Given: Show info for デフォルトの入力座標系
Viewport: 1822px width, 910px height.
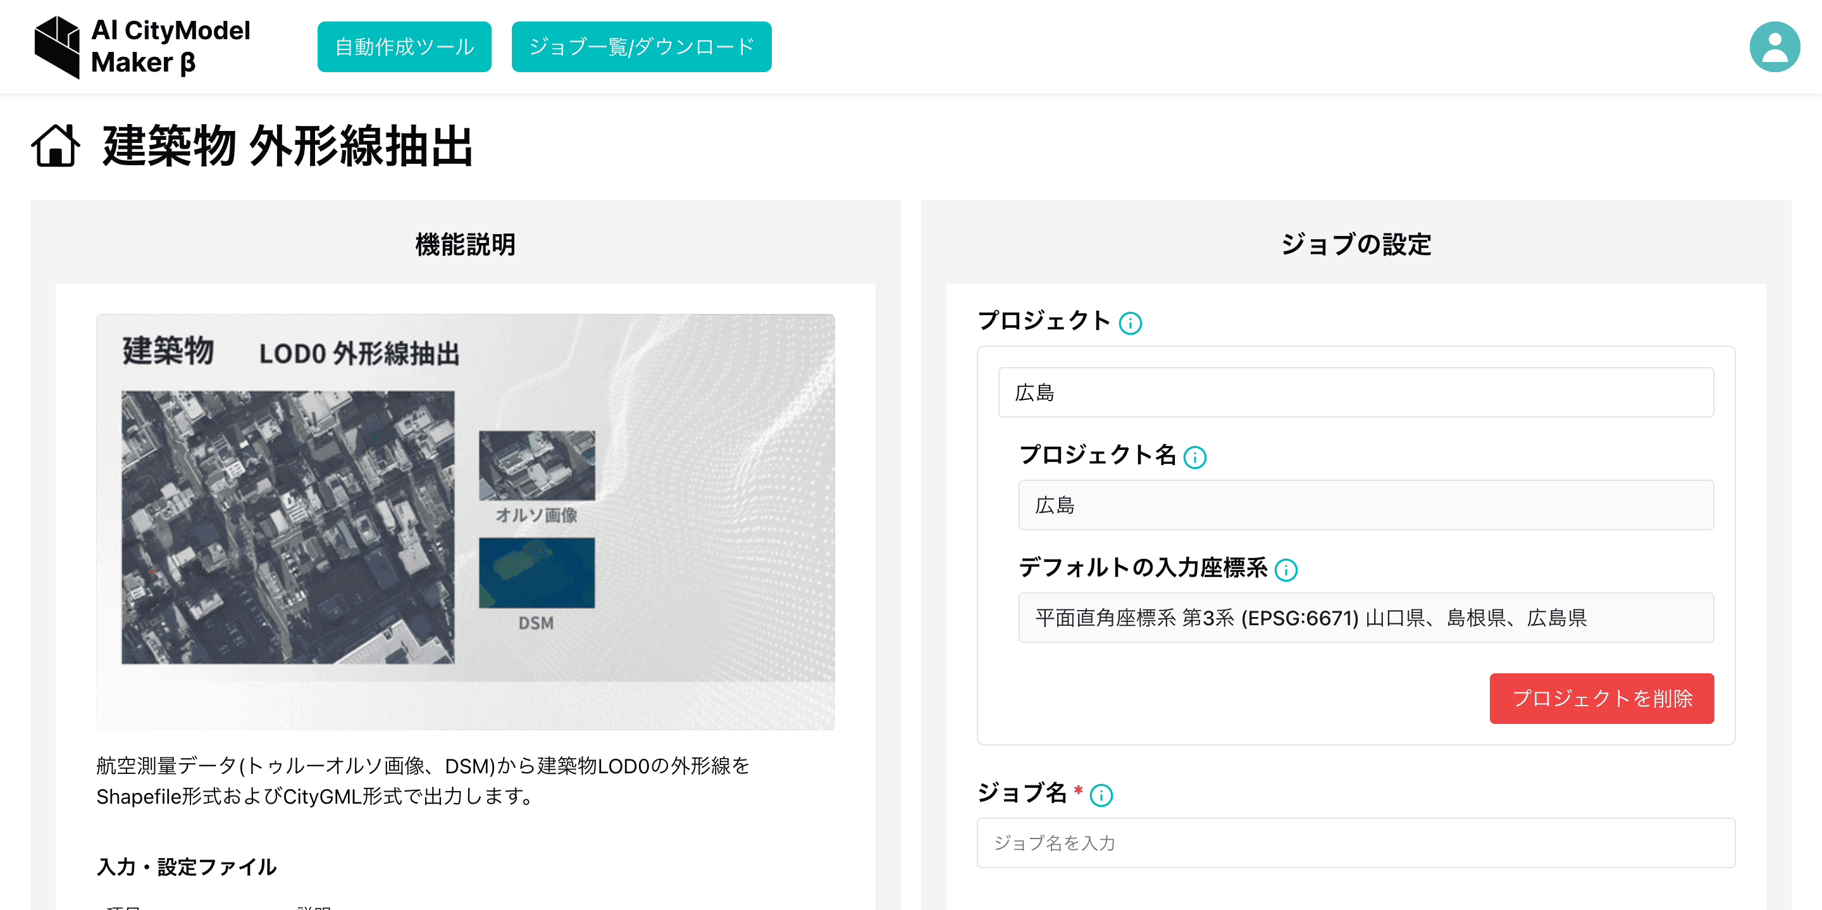Looking at the screenshot, I should click(x=1285, y=570).
